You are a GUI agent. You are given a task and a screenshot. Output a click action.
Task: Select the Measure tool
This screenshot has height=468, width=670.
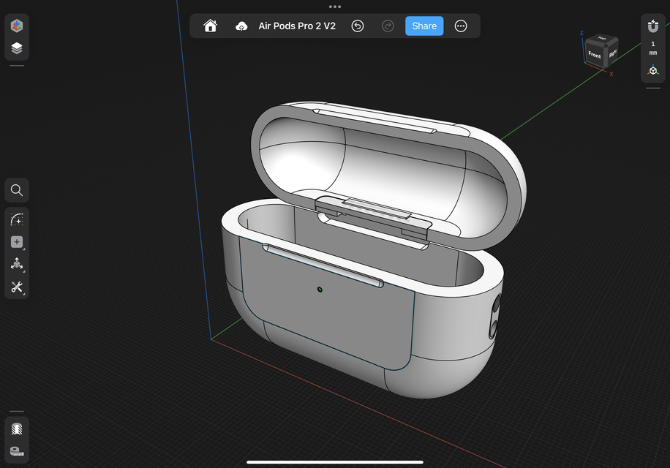[x=16, y=451]
